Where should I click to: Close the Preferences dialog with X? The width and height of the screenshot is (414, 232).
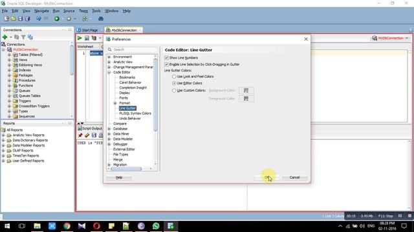coord(306,39)
